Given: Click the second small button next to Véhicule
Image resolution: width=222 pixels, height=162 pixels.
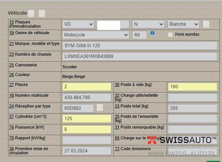Looking at the screenshot, I should 42,13.
